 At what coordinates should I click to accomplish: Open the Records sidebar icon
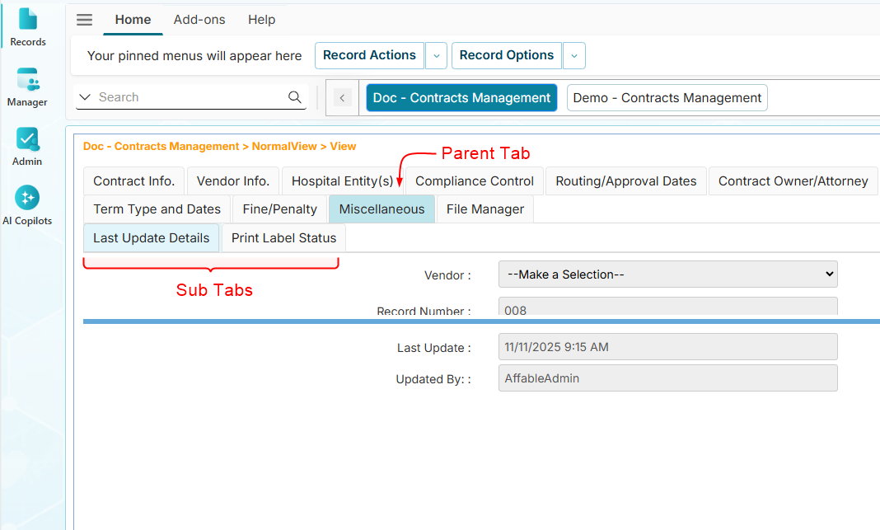coord(28,26)
